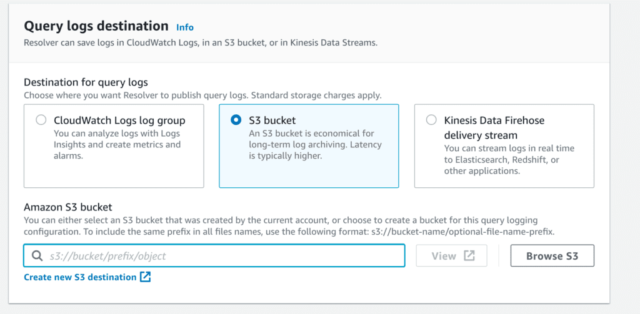This screenshot has width=640, height=314.
Task: Click the Query logs destination heading
Action: 96,26
